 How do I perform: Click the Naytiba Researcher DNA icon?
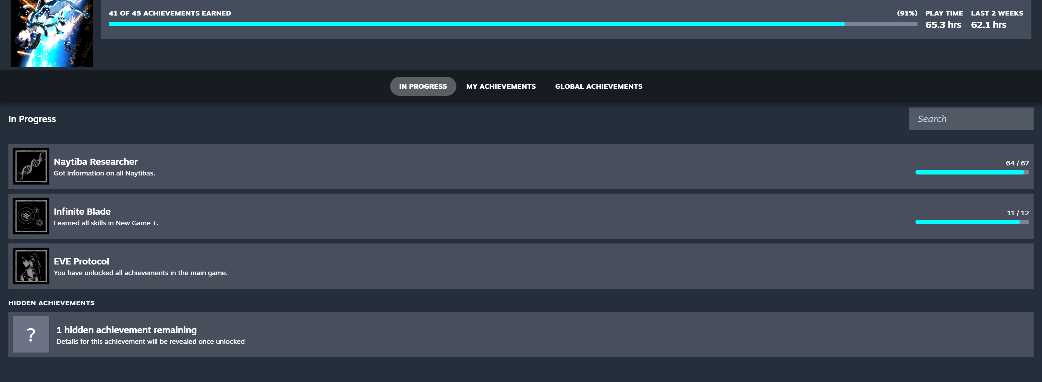click(31, 166)
